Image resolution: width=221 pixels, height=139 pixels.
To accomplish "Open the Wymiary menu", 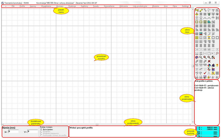I will [x=60, y=6].
